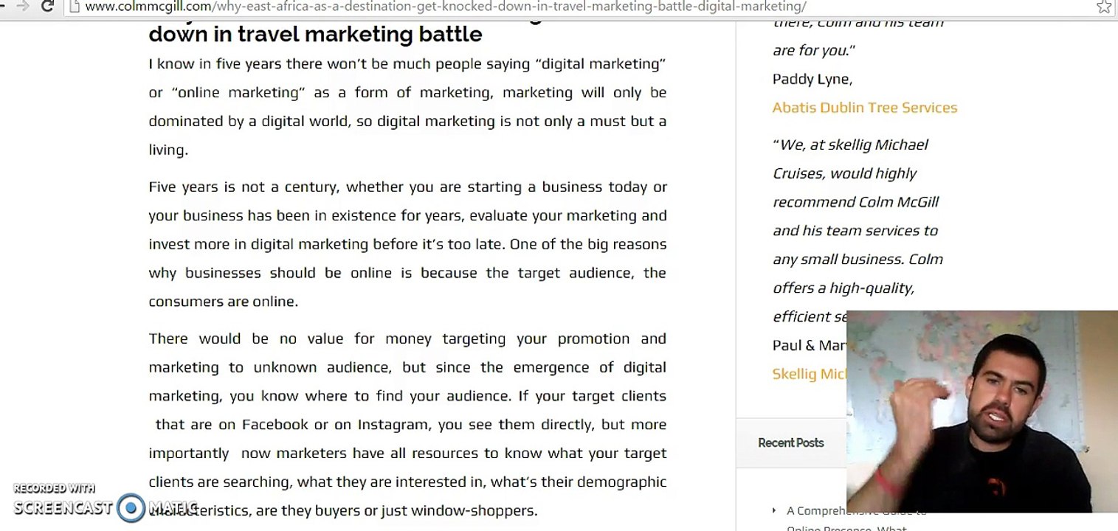The height and width of the screenshot is (531, 1118).
Task: Bookmark this page with the star icon
Action: (1103, 7)
